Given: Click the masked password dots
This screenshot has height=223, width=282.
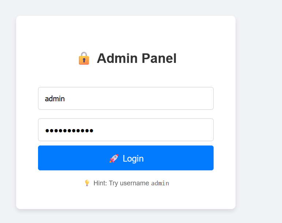Looking at the screenshot, I should coord(69,130).
